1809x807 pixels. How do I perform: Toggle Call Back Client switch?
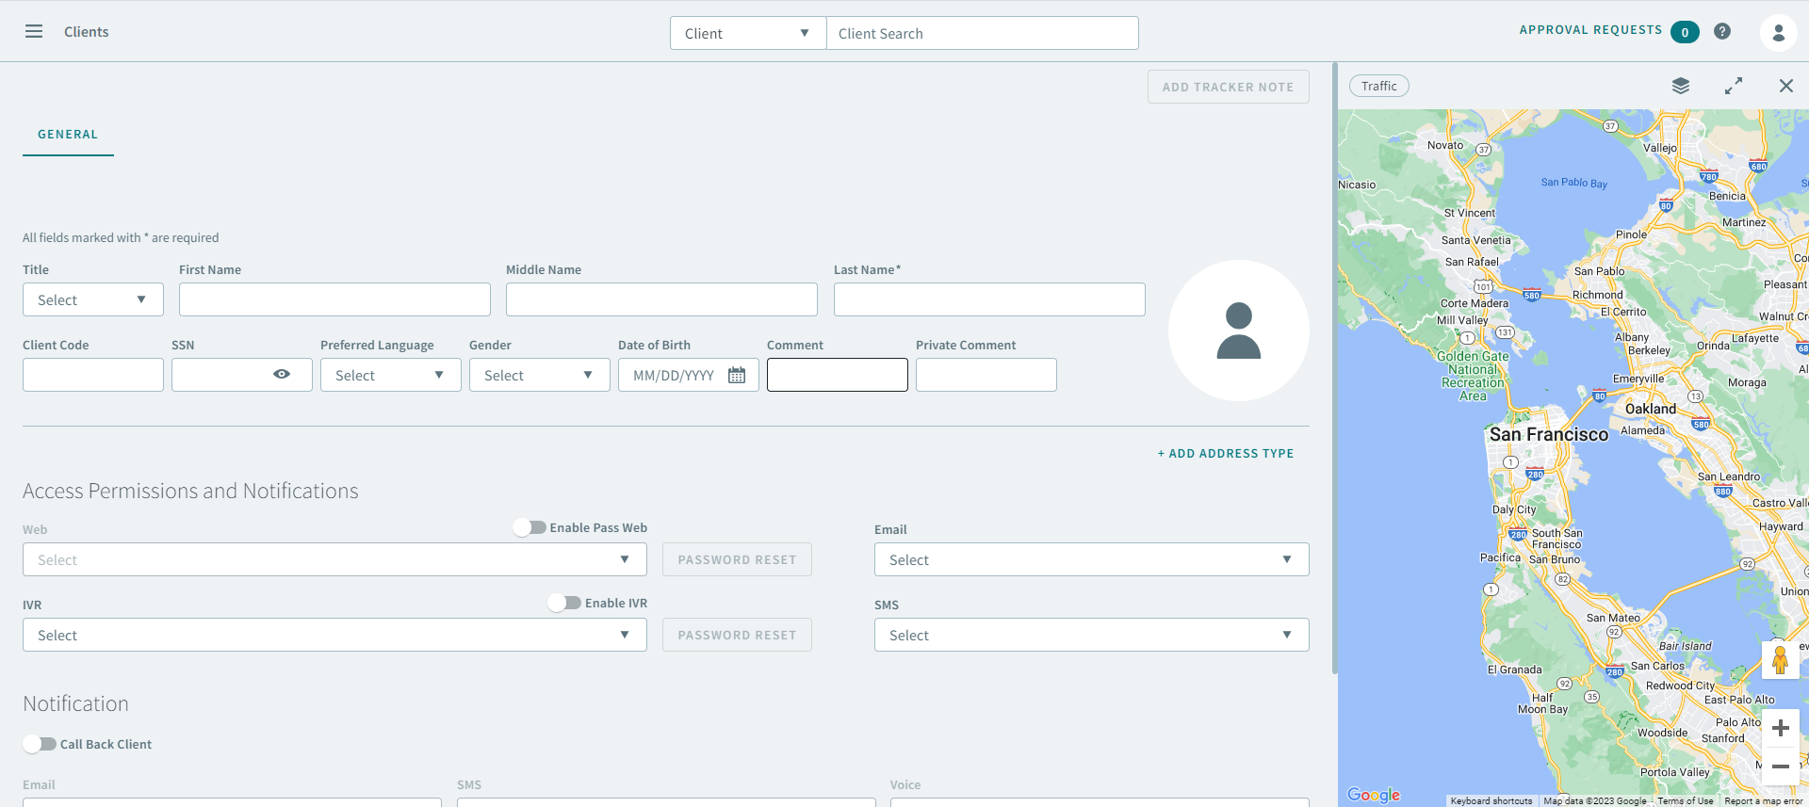click(x=40, y=744)
